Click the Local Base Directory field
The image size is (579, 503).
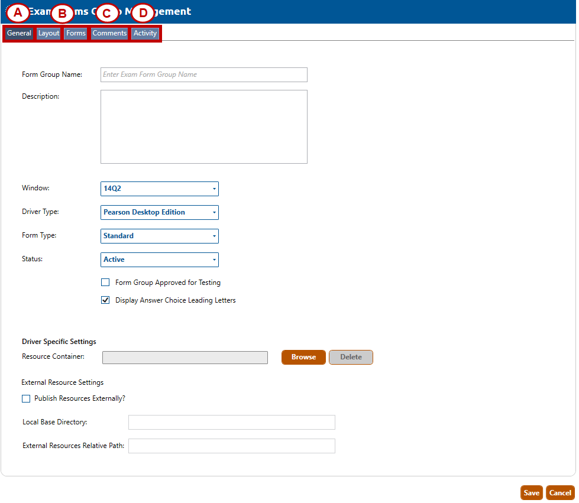(231, 422)
